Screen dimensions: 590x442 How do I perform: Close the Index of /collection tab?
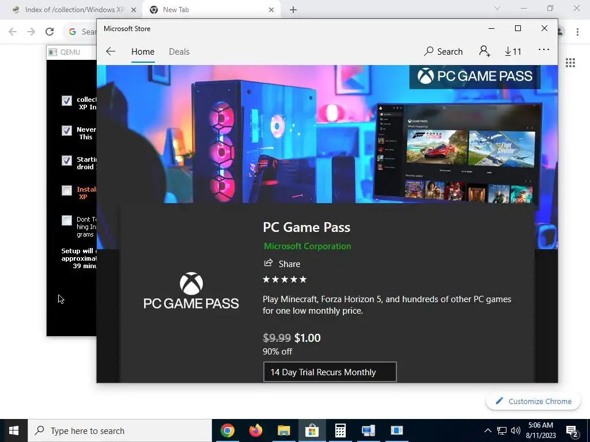pyautogui.click(x=133, y=10)
